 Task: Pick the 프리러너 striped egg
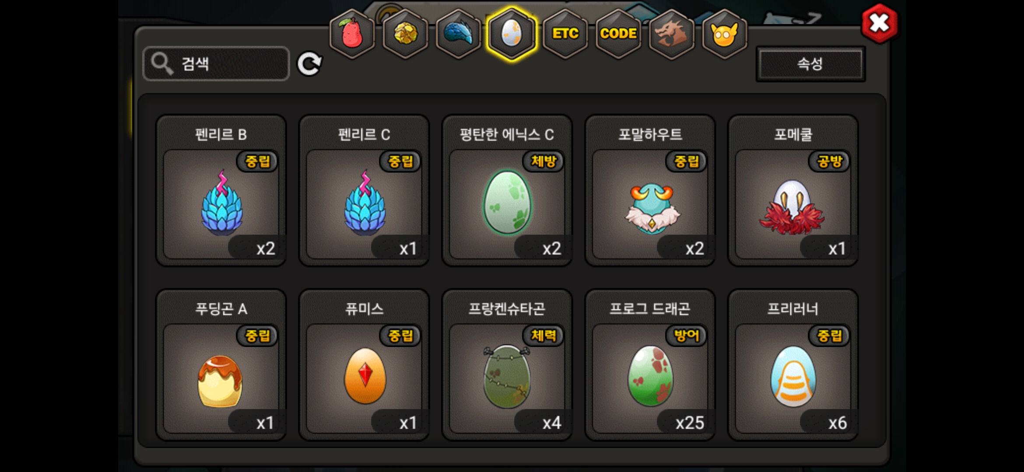793,365
